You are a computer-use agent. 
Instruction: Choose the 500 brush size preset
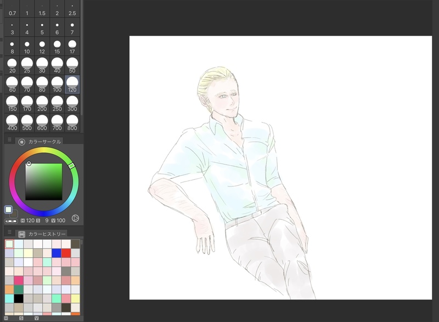[27, 123]
